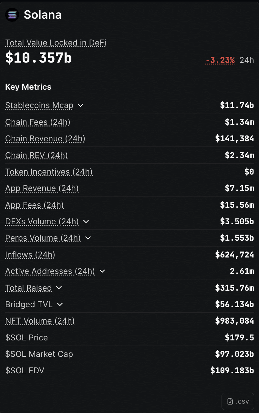Image resolution: width=259 pixels, height=413 pixels.
Task: Expand the Stablecoins Mcap chevron
Action: tap(81, 106)
